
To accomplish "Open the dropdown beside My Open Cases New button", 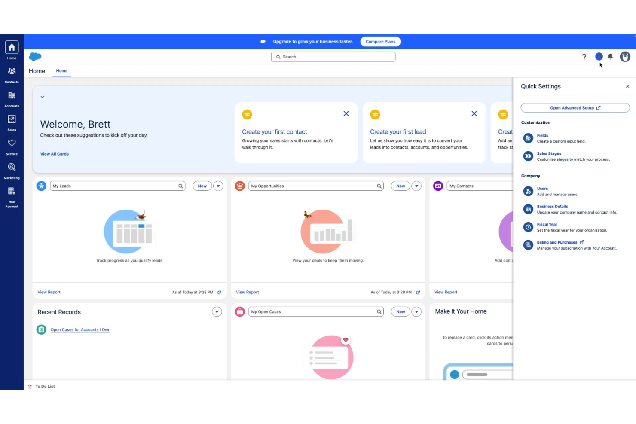I will coord(416,311).
